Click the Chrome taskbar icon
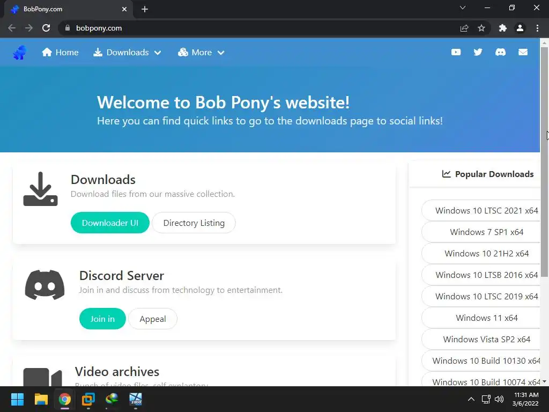This screenshot has width=549, height=412. (64, 399)
